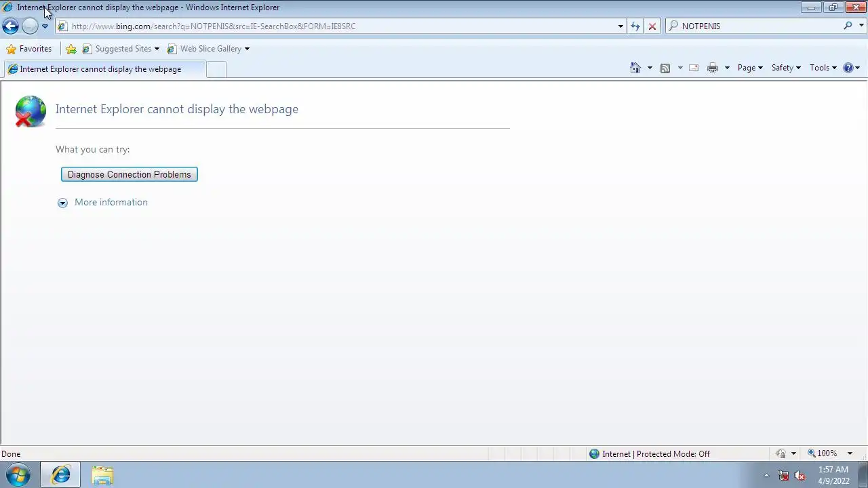Open the Favorites center

28,49
